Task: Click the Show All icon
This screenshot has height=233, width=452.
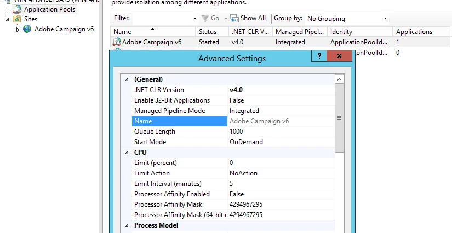Action: coord(234,18)
